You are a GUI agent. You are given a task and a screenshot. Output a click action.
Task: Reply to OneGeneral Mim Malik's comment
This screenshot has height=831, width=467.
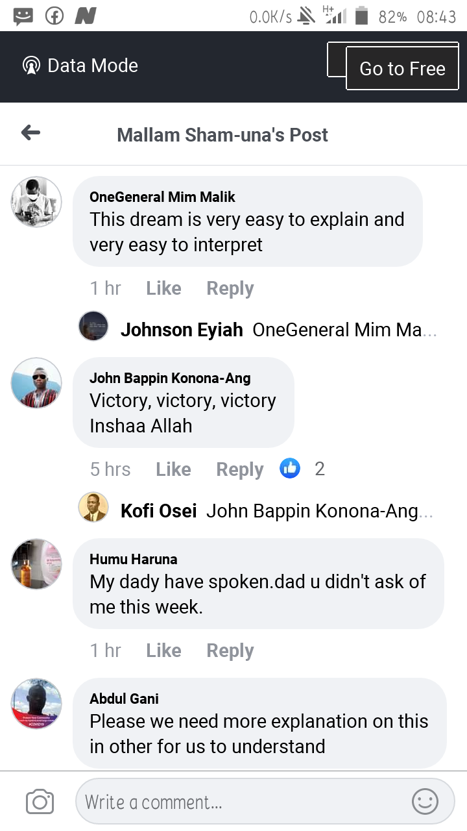(230, 288)
